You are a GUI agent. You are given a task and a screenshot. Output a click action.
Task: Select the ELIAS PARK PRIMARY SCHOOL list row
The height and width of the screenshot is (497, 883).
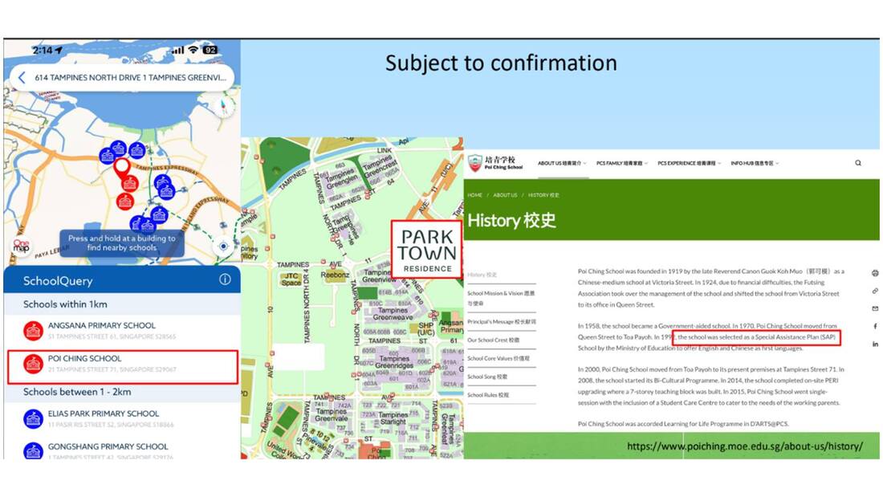pos(122,418)
